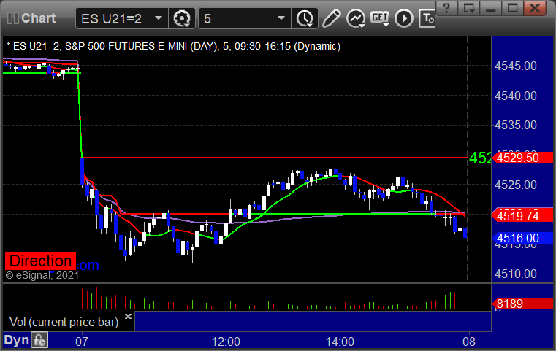Click the 4535.00 price axis label
Image resolution: width=556 pixels, height=351 pixels.
pyautogui.click(x=516, y=125)
